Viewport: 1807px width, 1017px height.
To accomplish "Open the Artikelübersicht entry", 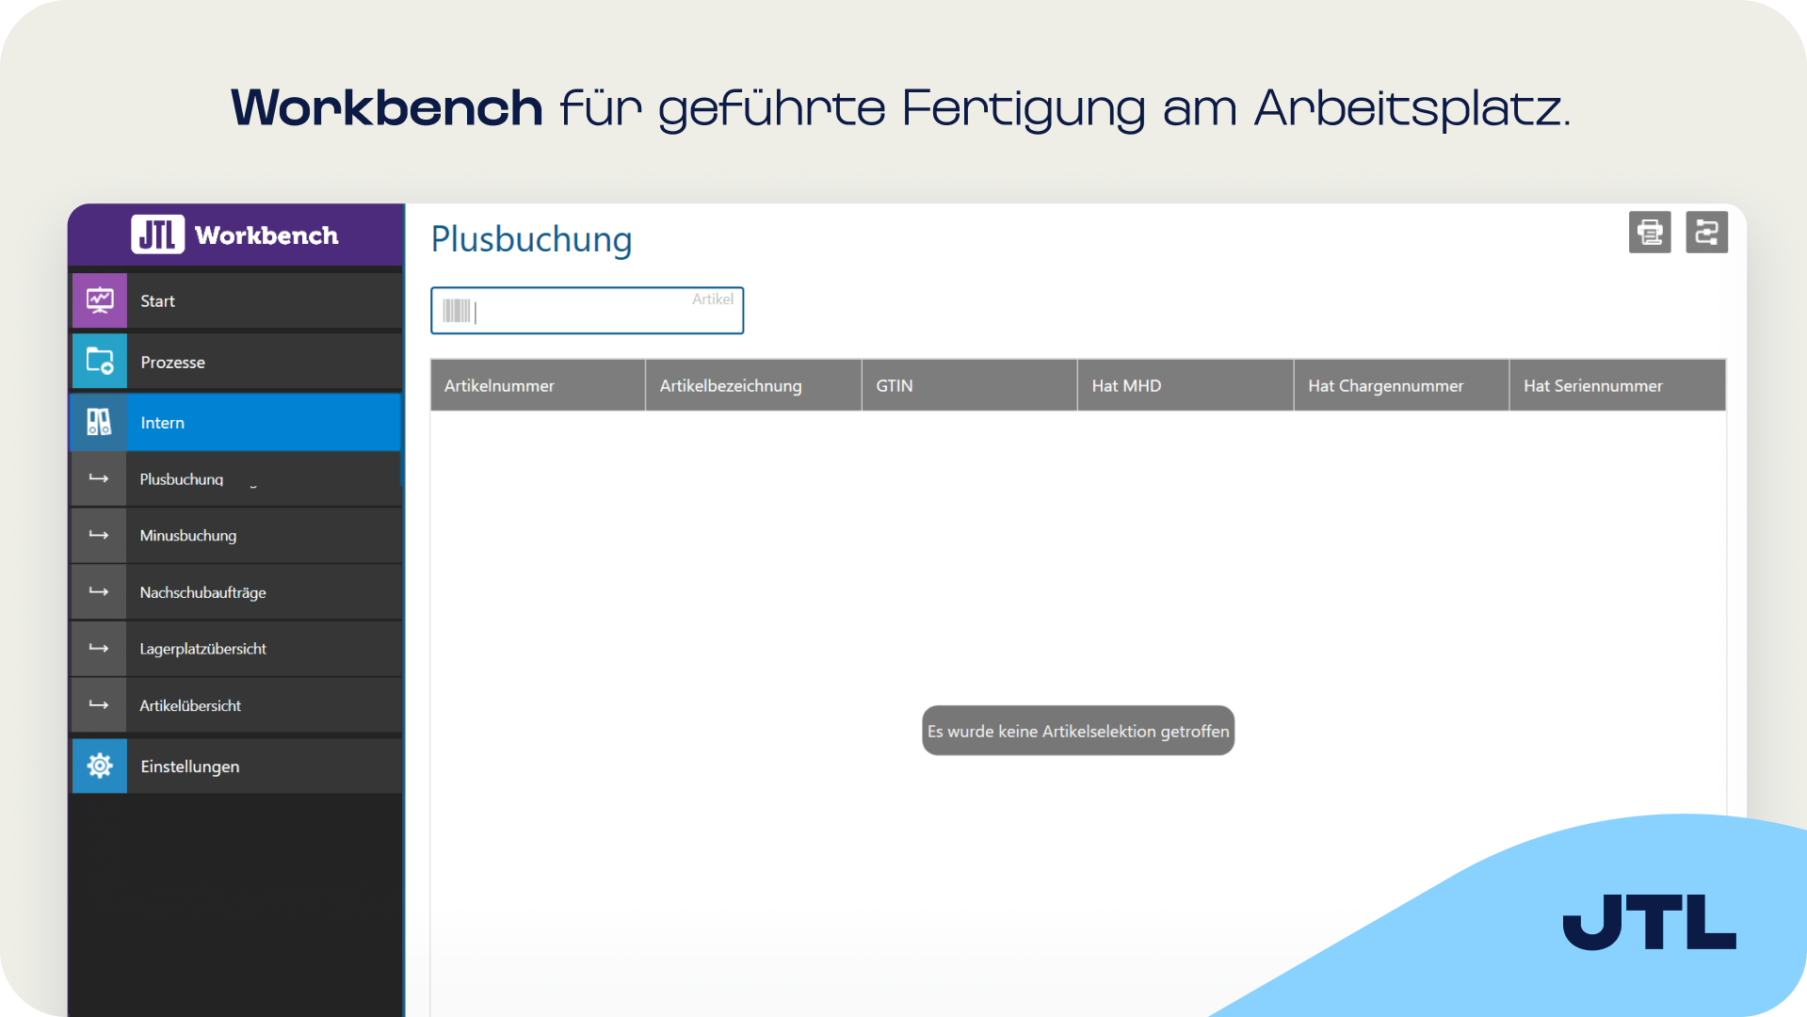I will point(236,705).
